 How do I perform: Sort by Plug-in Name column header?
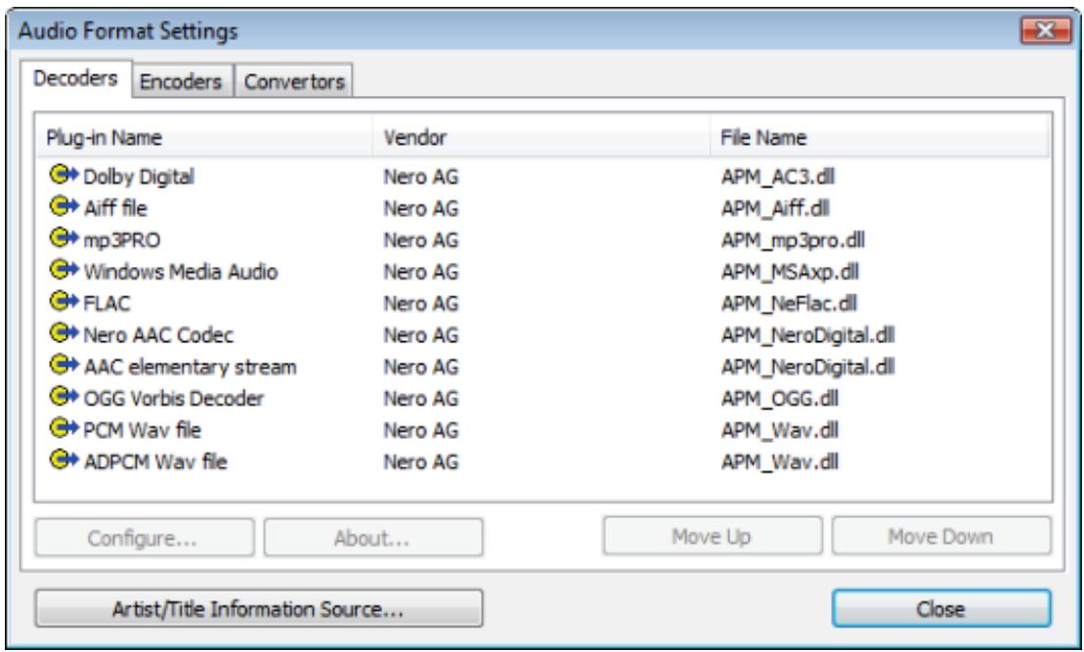pos(204,138)
